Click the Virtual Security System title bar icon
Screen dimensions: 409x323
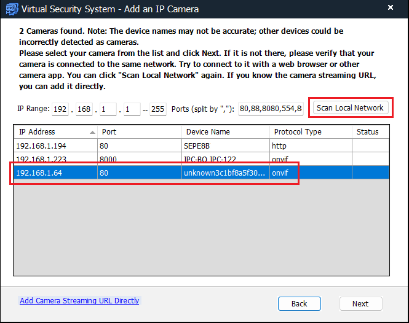(x=10, y=9)
